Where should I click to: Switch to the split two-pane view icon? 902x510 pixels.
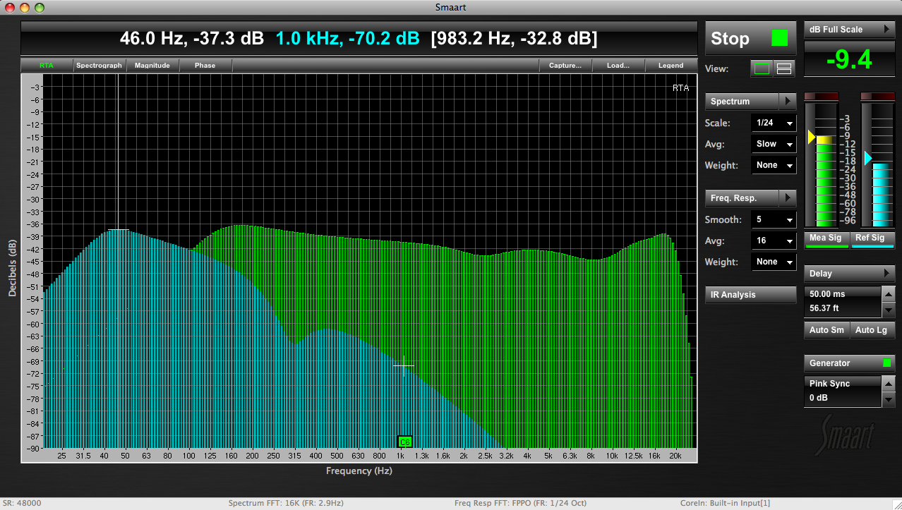(784, 68)
